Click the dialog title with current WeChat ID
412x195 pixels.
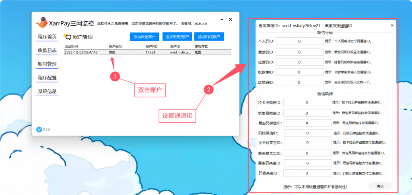point(305,26)
